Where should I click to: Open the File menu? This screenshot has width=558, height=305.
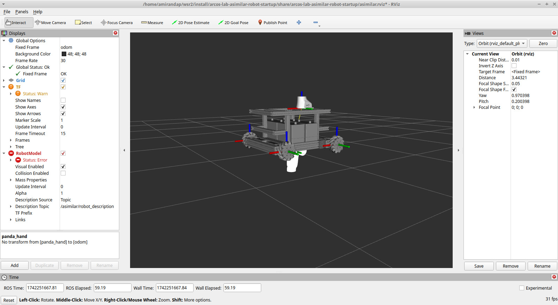tap(7, 12)
